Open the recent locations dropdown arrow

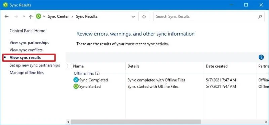click(24, 16)
